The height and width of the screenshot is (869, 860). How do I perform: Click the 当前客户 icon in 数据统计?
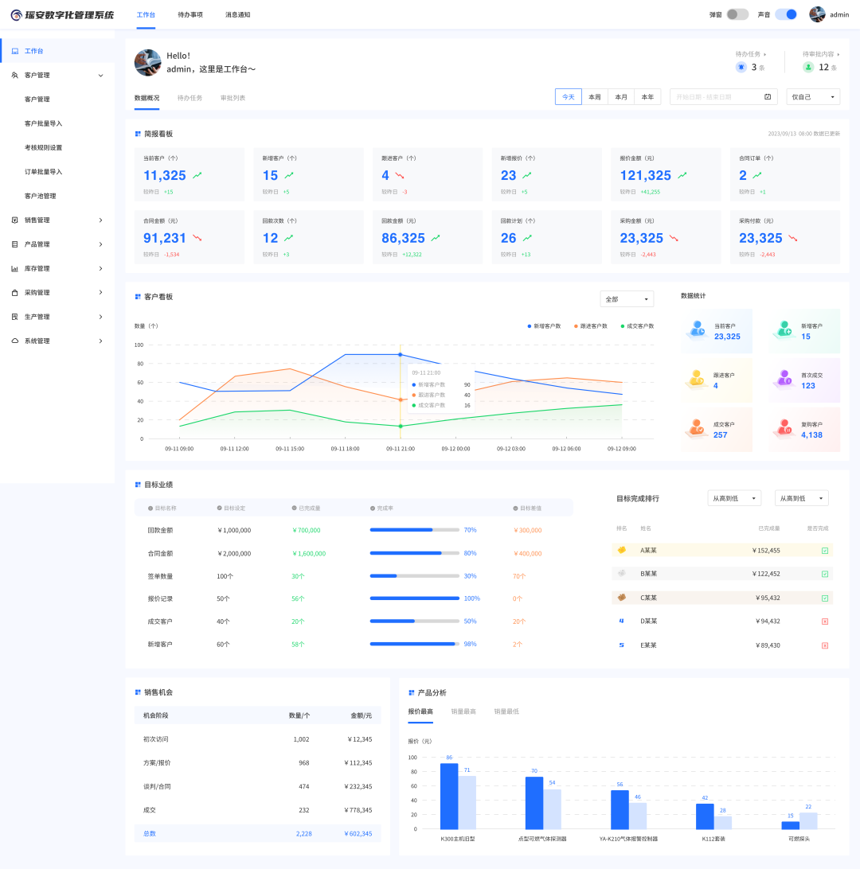[x=698, y=331]
